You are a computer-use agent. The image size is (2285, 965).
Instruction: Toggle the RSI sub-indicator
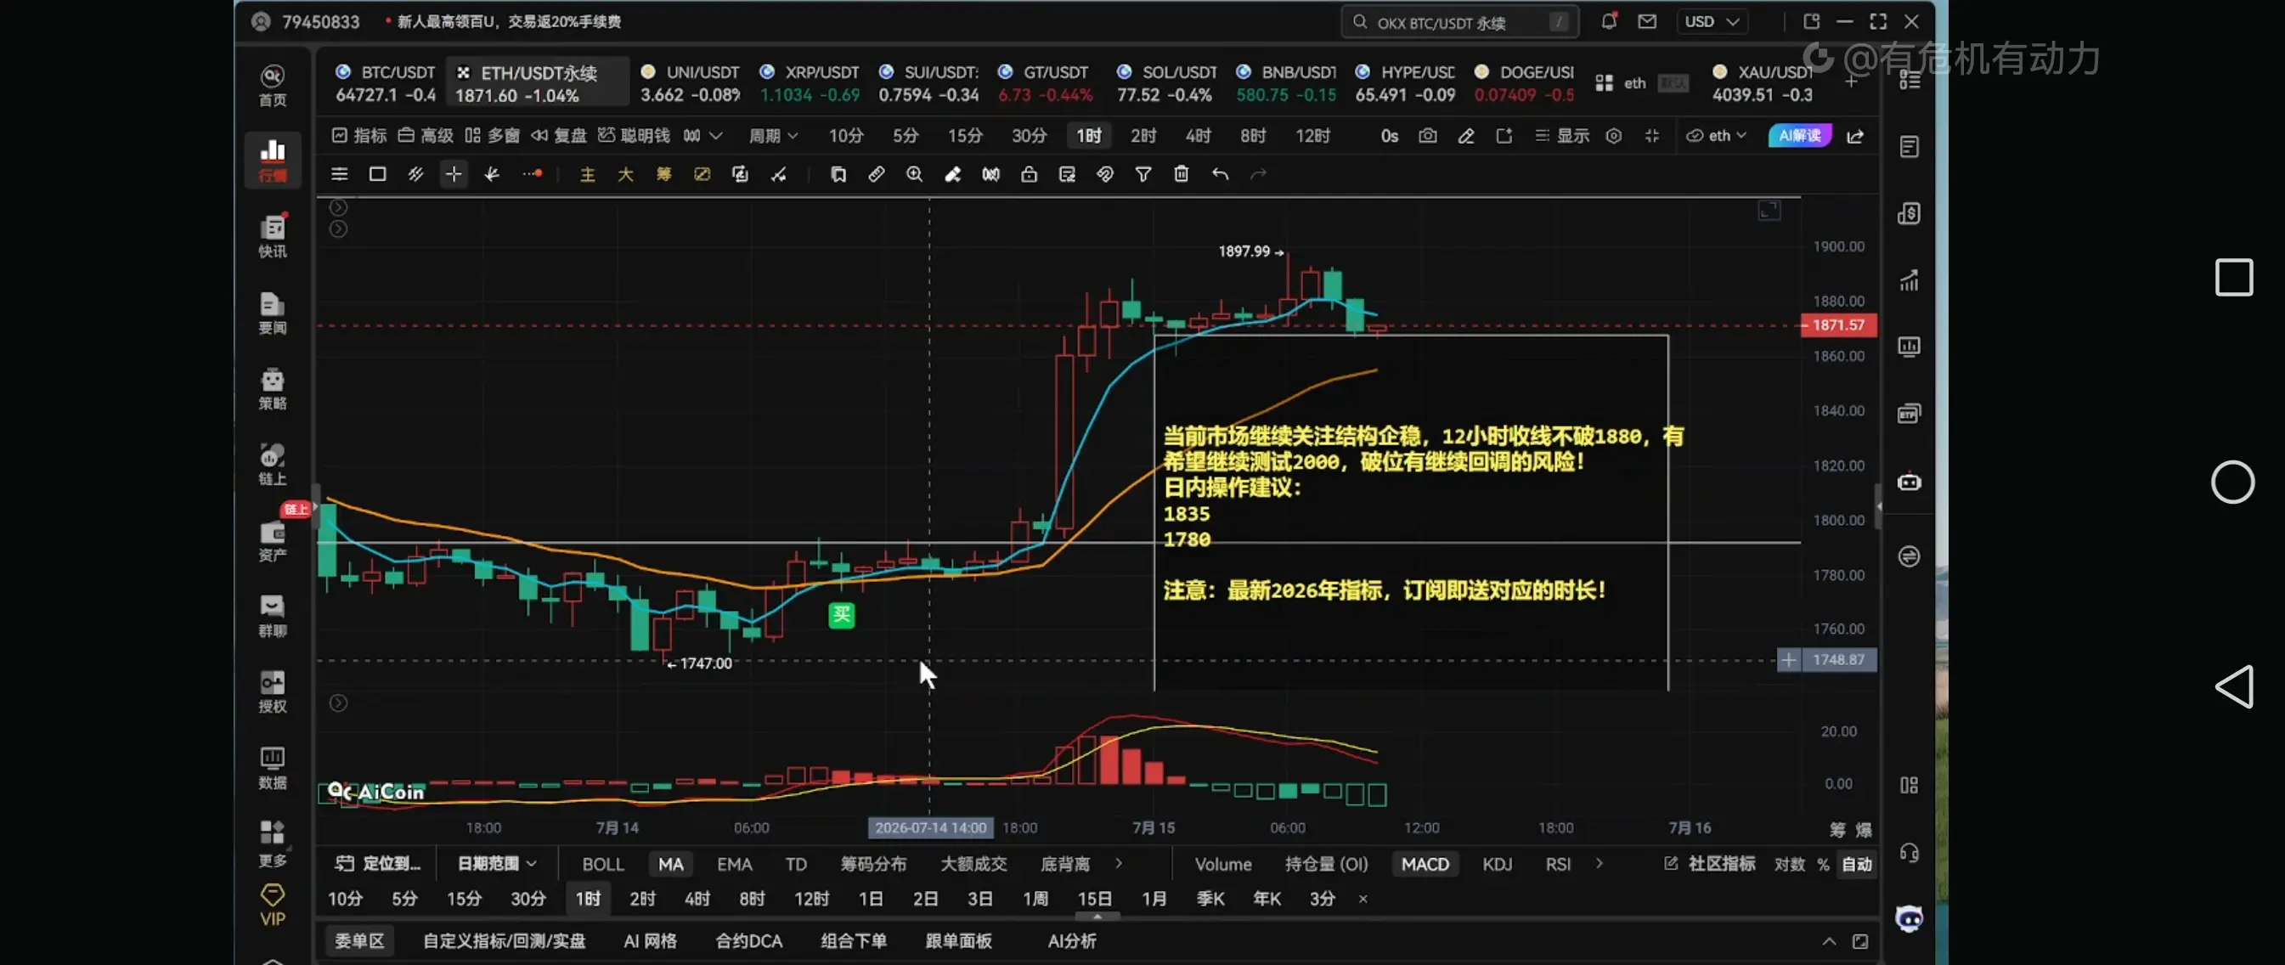point(1558,864)
